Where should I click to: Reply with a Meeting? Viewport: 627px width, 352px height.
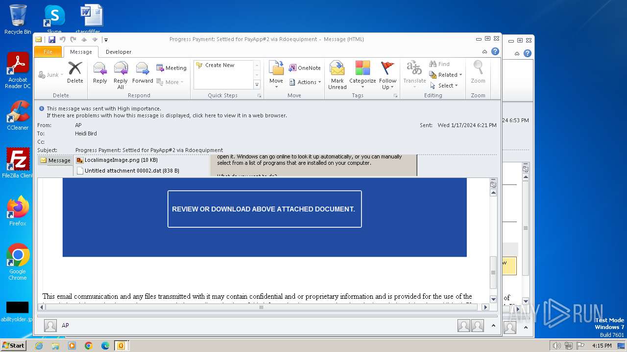171,68
